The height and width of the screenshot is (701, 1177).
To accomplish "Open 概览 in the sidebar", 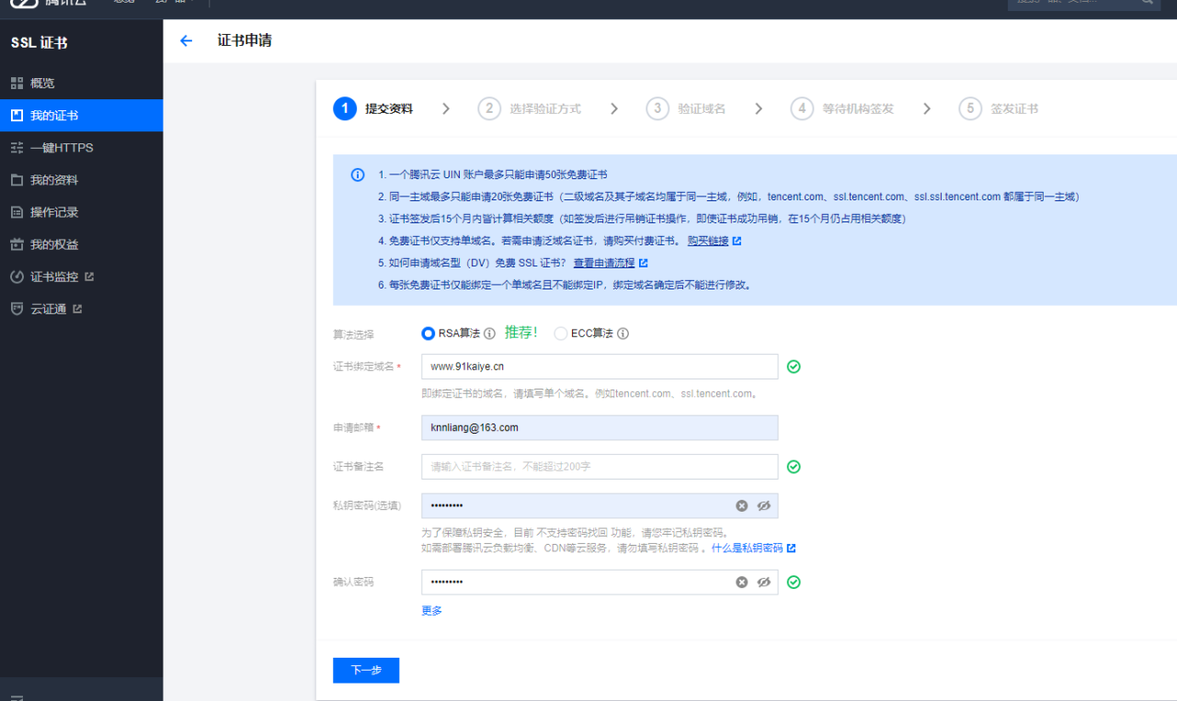I will 42,84.
